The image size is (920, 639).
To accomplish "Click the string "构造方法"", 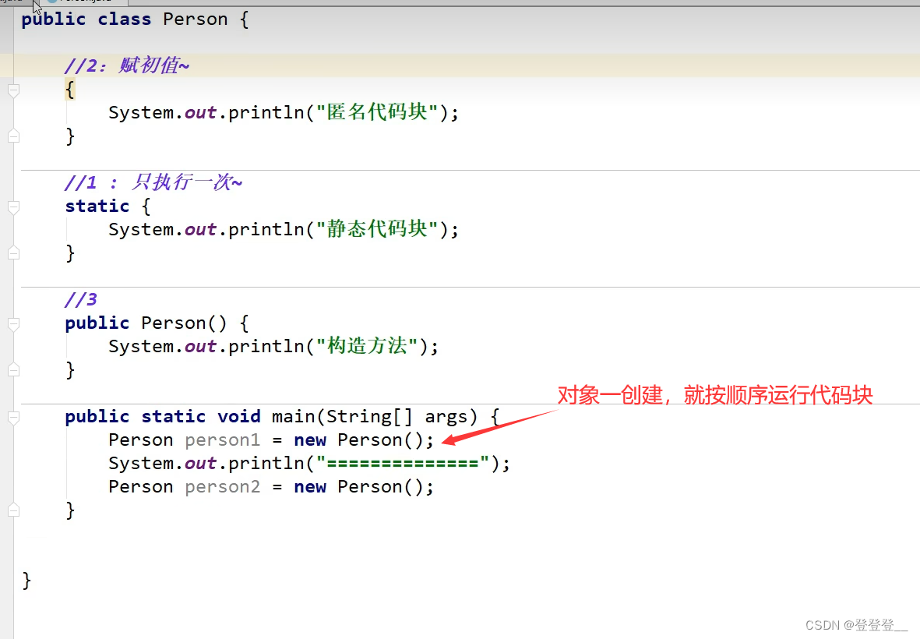I will 367,346.
